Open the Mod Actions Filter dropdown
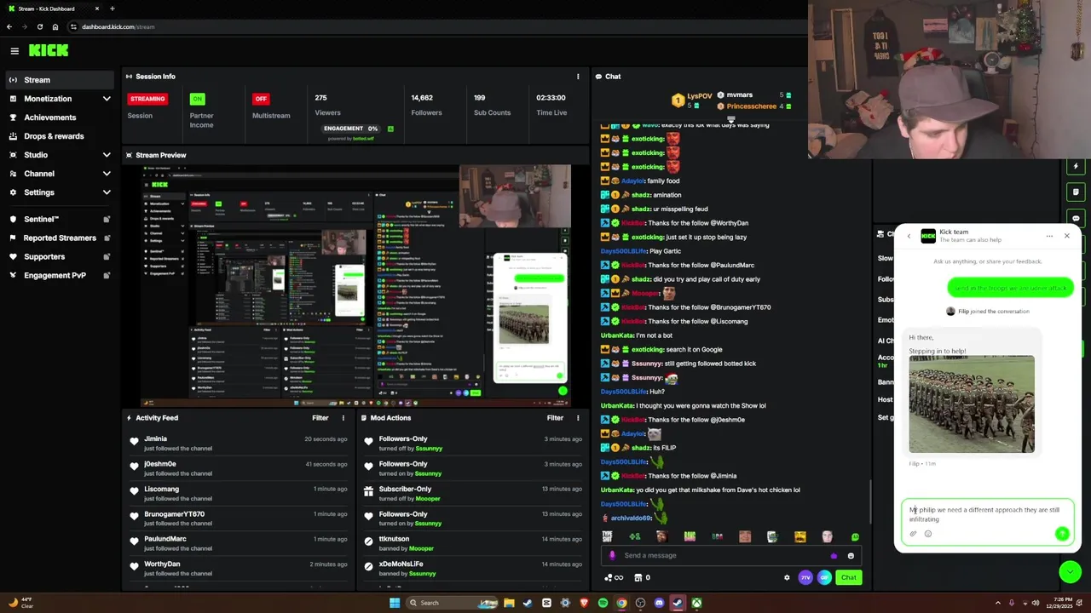 [555, 418]
